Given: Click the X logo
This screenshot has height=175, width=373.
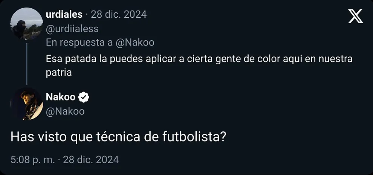Looking at the screenshot, I should click(356, 17).
